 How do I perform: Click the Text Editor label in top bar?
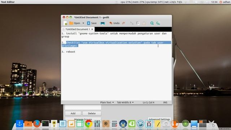8,2
